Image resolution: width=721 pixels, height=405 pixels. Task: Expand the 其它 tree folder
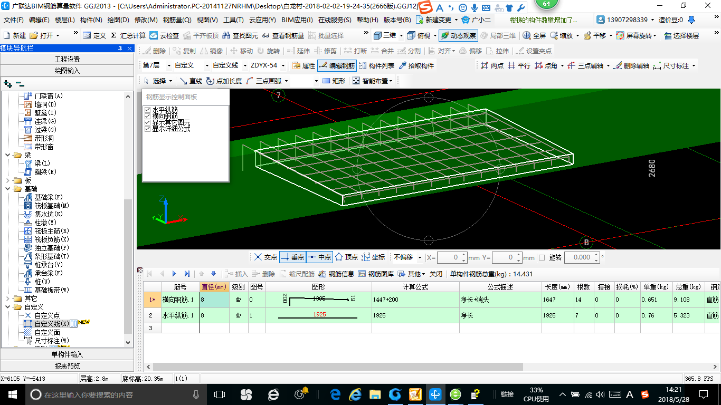coord(8,298)
